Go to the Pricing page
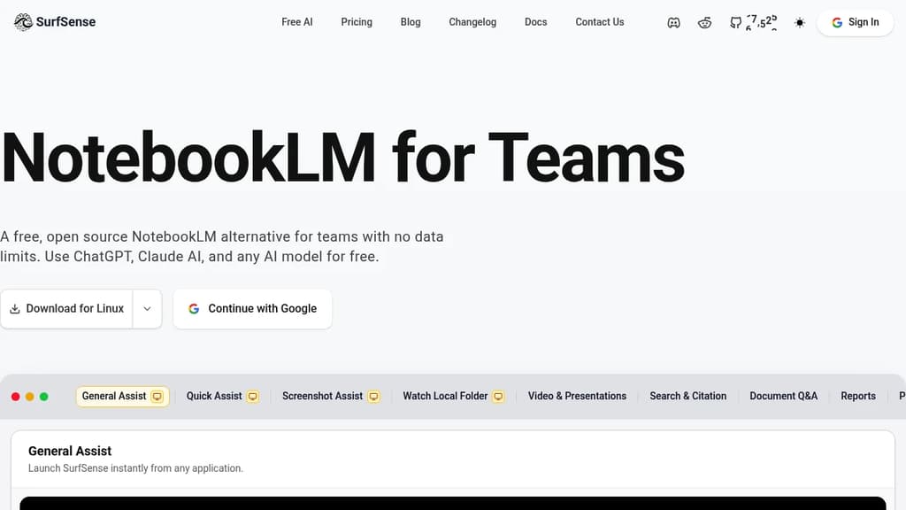 point(357,22)
